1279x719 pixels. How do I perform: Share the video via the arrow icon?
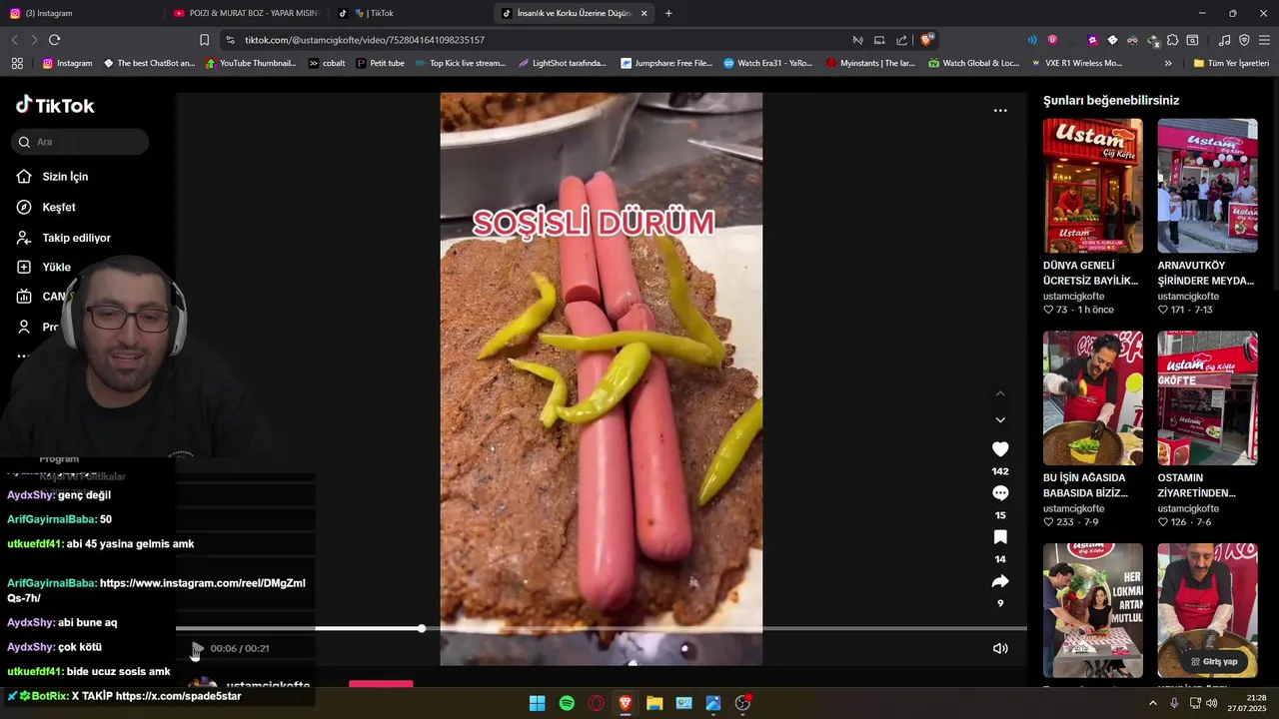(1000, 581)
